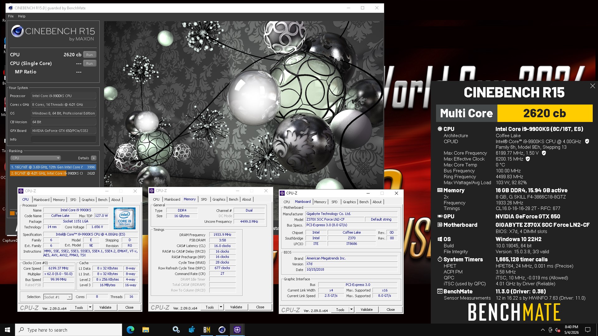Click DRAM Frequency value 1933.9 MHz

click(x=222, y=235)
